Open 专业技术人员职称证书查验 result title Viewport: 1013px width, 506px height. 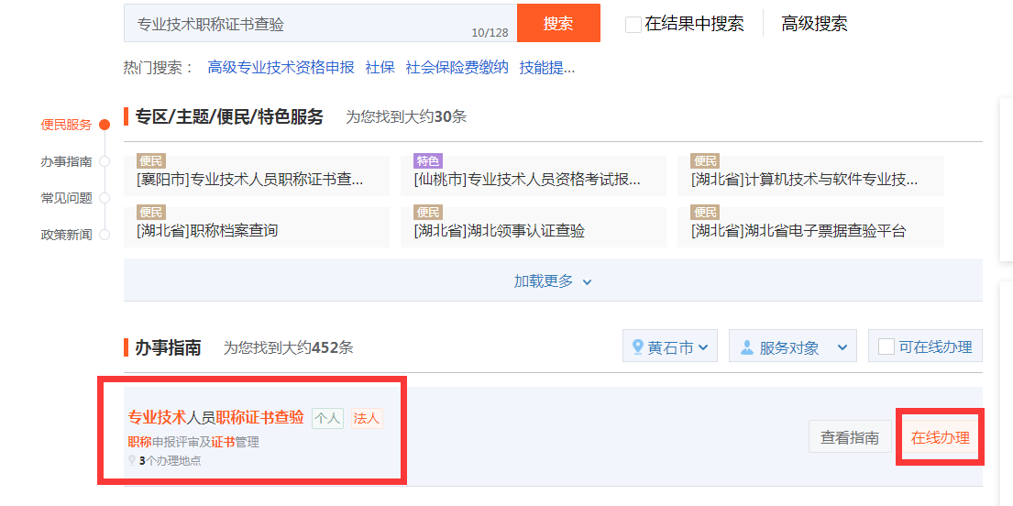[216, 418]
